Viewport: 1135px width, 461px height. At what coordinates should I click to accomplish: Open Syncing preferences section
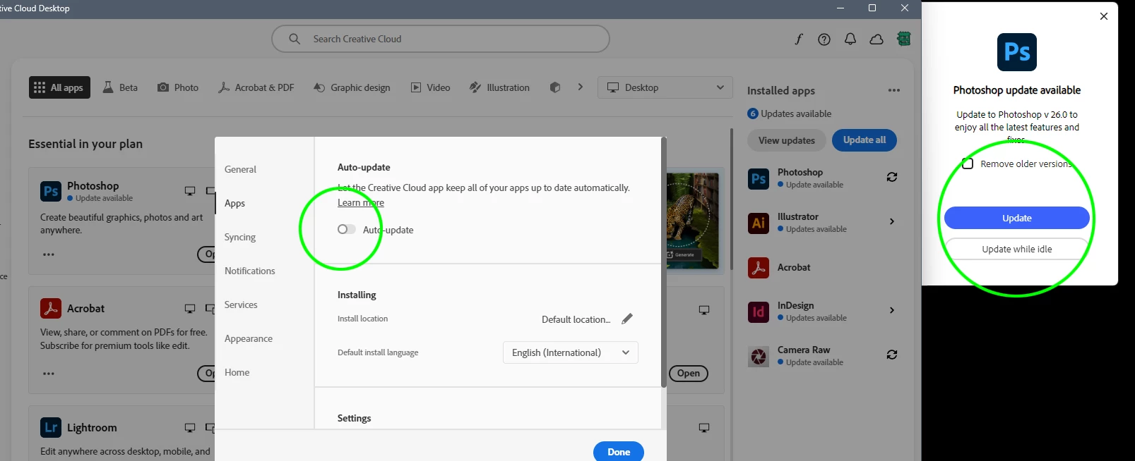(240, 237)
